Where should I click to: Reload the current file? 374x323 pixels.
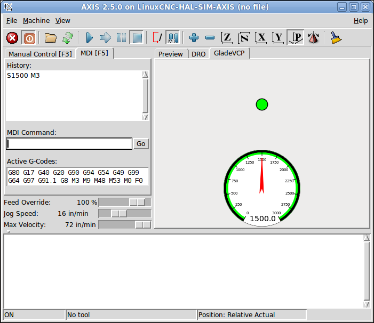(x=68, y=38)
